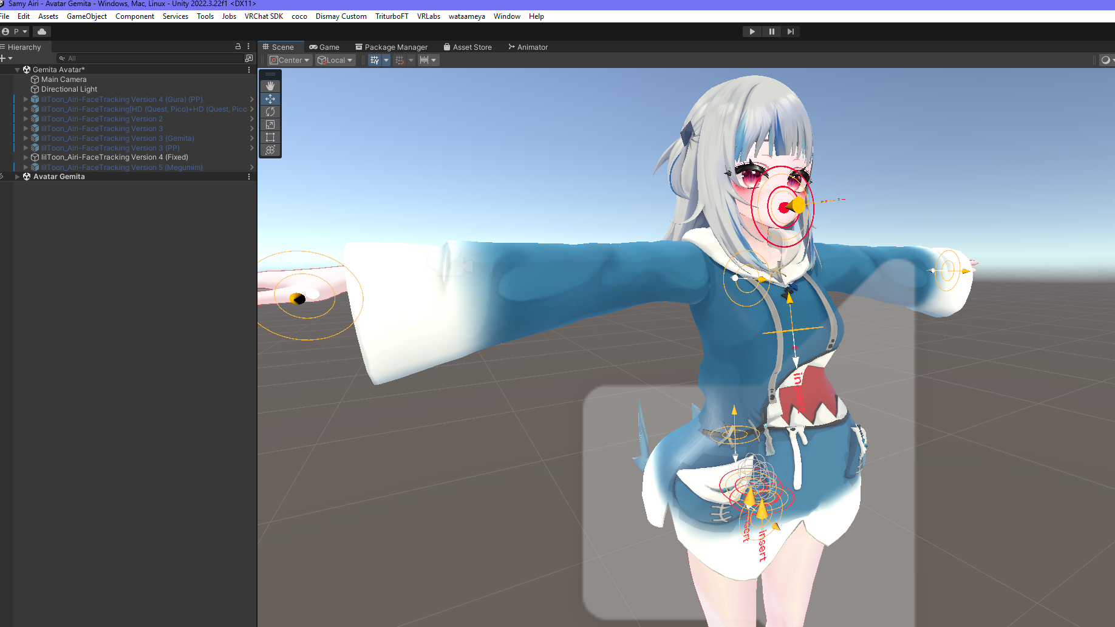The image size is (1115, 627).
Task: Open the Edit menu
Action: coord(24,16)
